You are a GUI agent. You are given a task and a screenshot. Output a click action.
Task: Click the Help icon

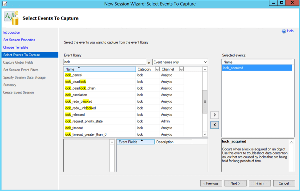pyautogui.click(x=284, y=31)
